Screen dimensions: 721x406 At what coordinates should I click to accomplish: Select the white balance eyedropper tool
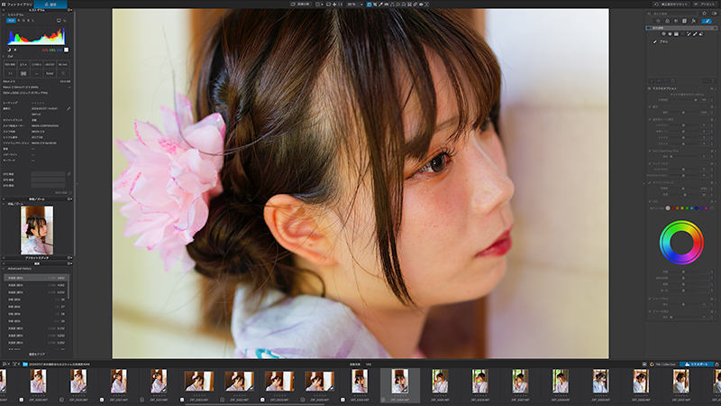click(380, 5)
